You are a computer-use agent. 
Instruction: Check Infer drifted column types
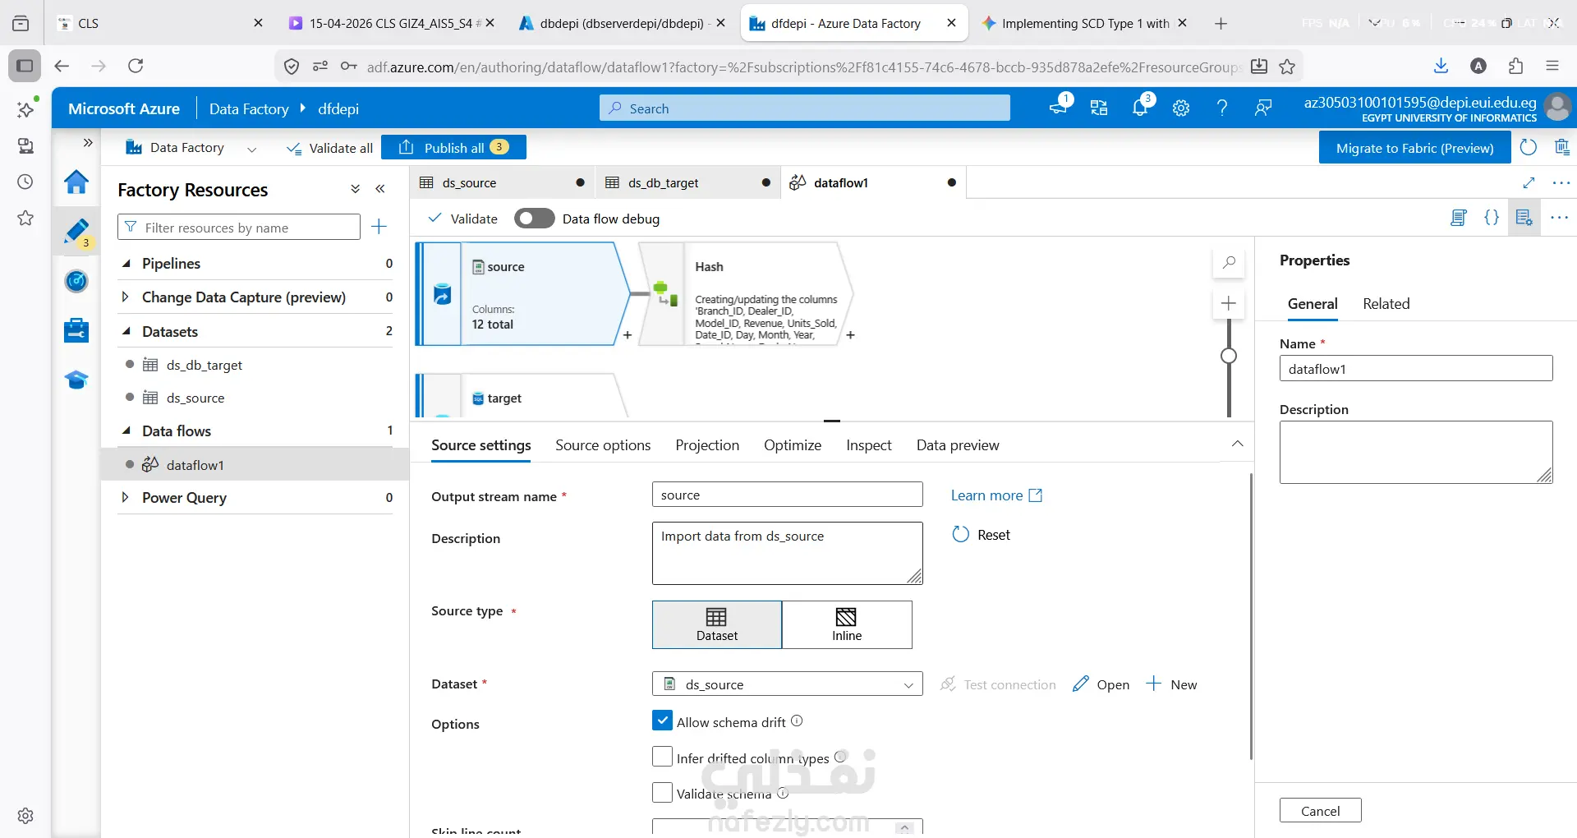click(662, 757)
